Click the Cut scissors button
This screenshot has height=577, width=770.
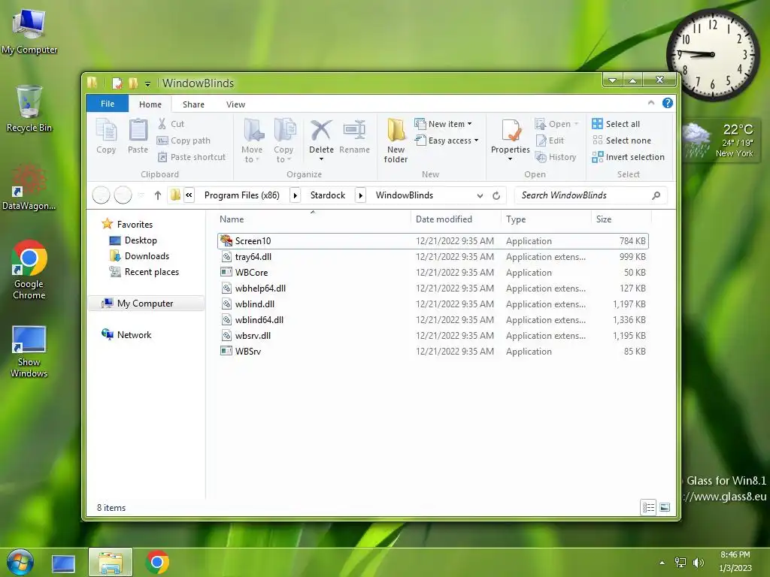click(x=171, y=124)
